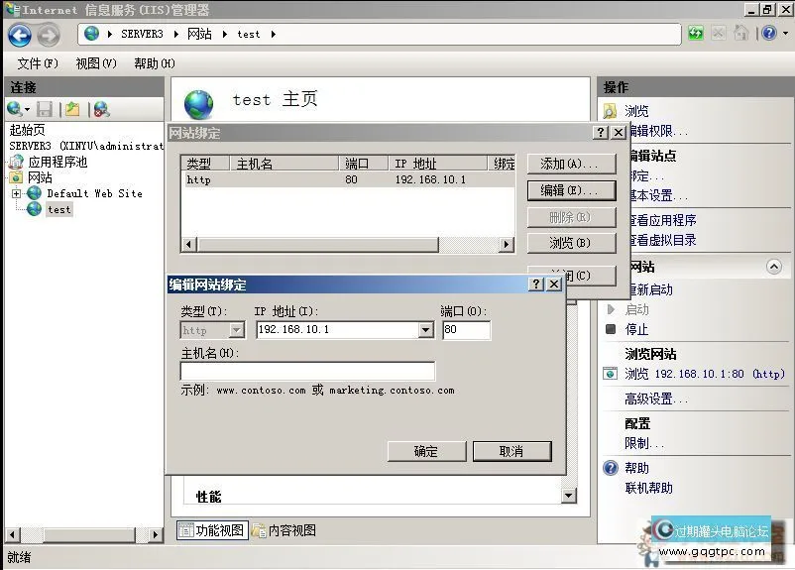Click 浏览(B) button in 网站绑定
Screen dimensions: 795x570
click(x=571, y=243)
